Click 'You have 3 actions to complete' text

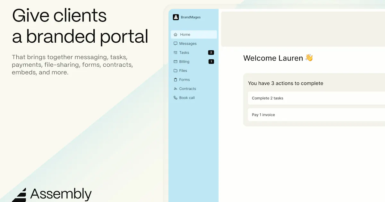pos(286,83)
